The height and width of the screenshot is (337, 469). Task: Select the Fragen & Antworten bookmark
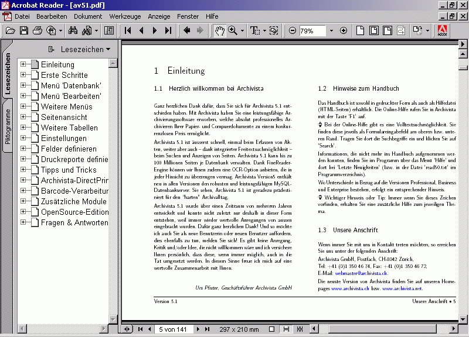[x=74, y=222]
